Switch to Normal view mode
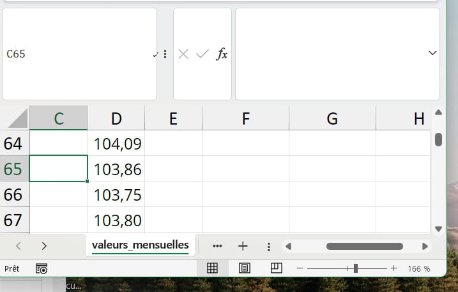The width and height of the screenshot is (458, 292). (x=212, y=268)
